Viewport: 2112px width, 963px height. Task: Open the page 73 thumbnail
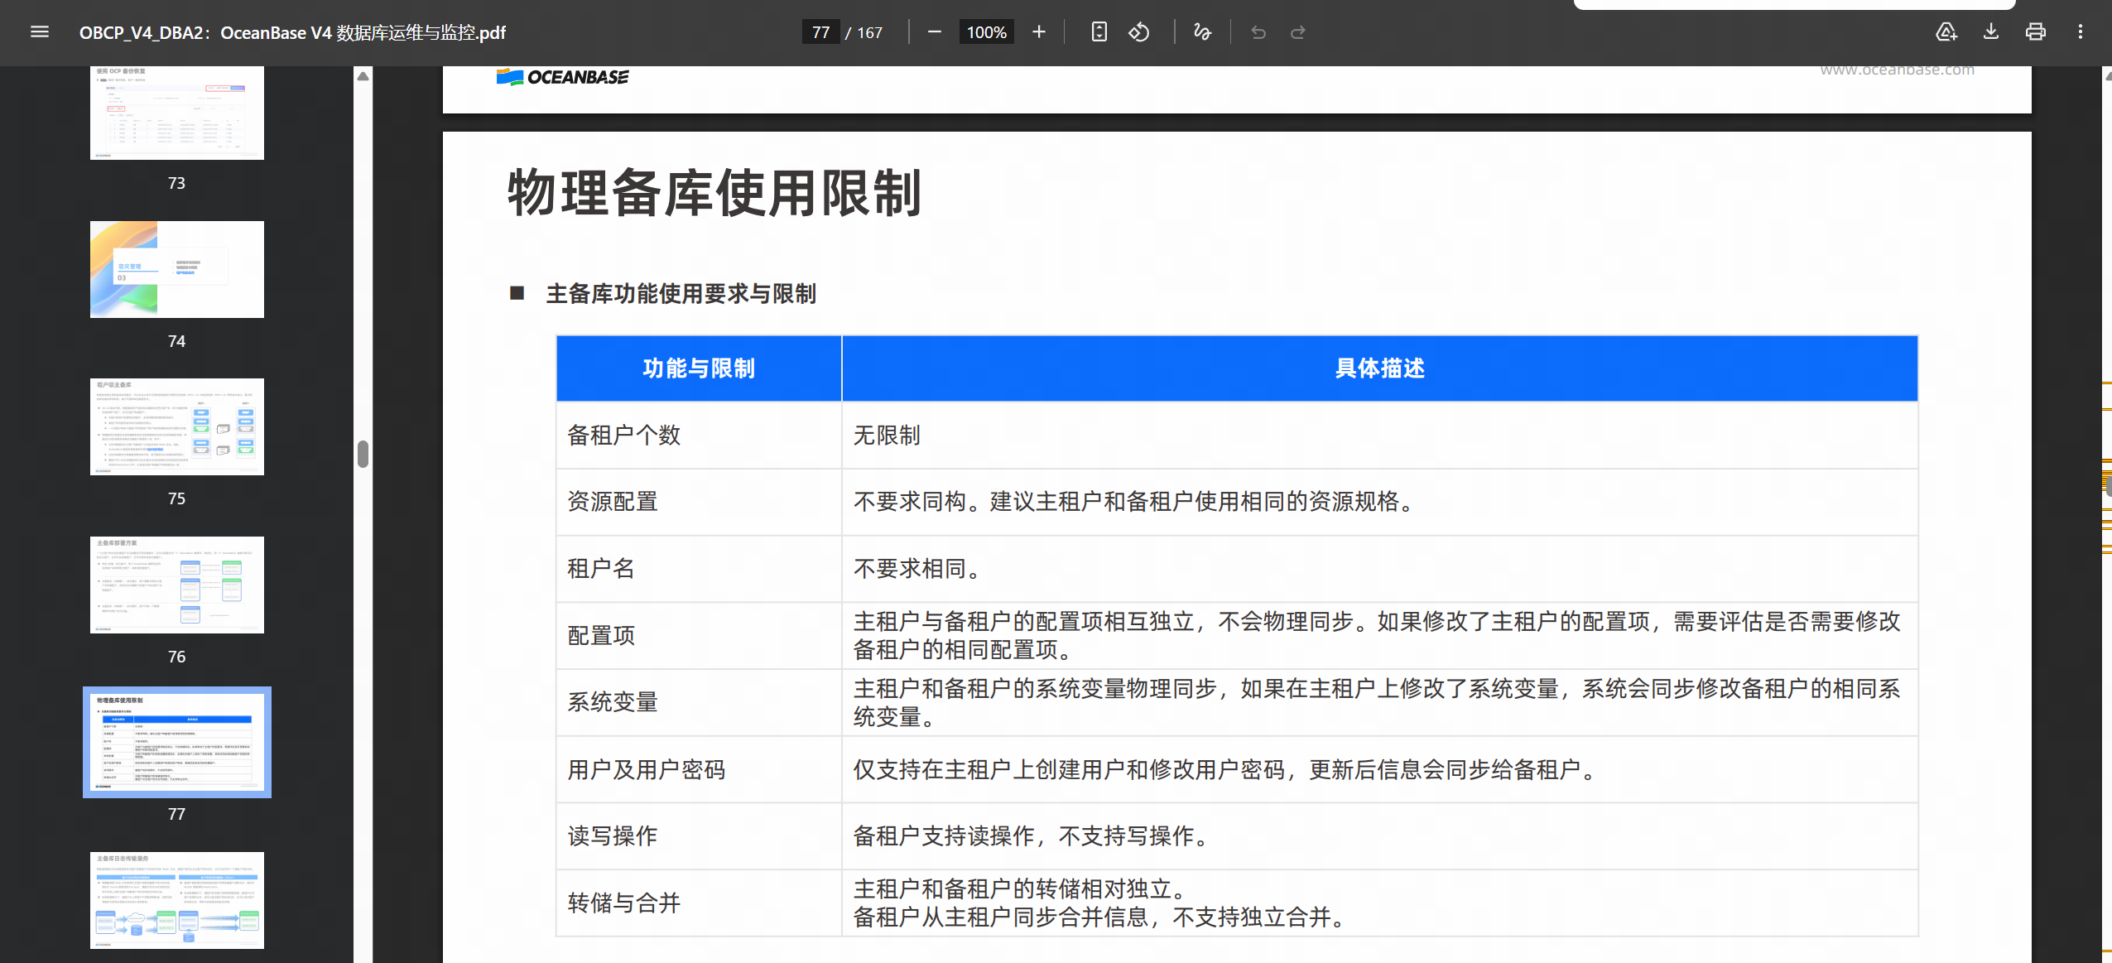pos(176,113)
